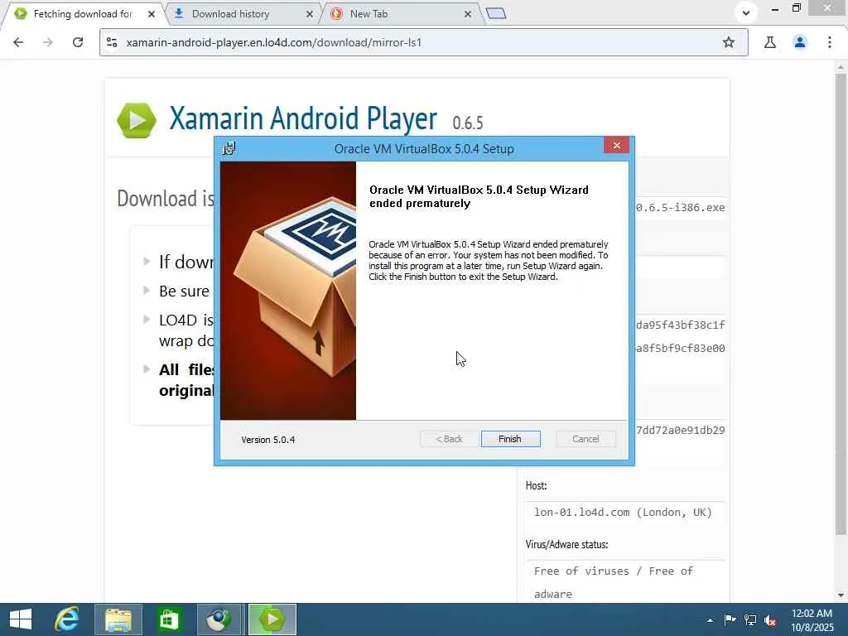The width and height of the screenshot is (848, 636).
Task: Open the Windows Start menu
Action: click(x=21, y=619)
